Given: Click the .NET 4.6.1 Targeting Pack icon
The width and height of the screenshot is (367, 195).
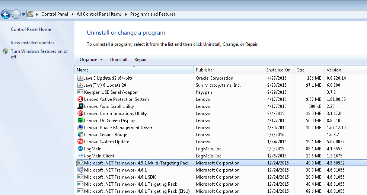Looking at the screenshot, I should pyautogui.click(x=80, y=184).
